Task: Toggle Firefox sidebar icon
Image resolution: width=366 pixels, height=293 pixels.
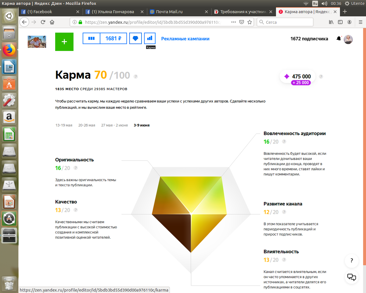Action: coord(340,22)
